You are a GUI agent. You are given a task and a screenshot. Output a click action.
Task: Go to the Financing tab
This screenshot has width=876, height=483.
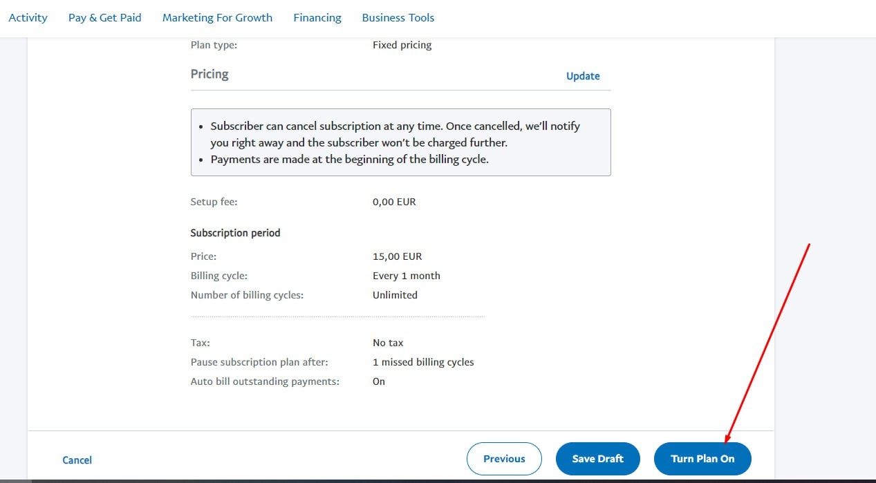click(317, 18)
